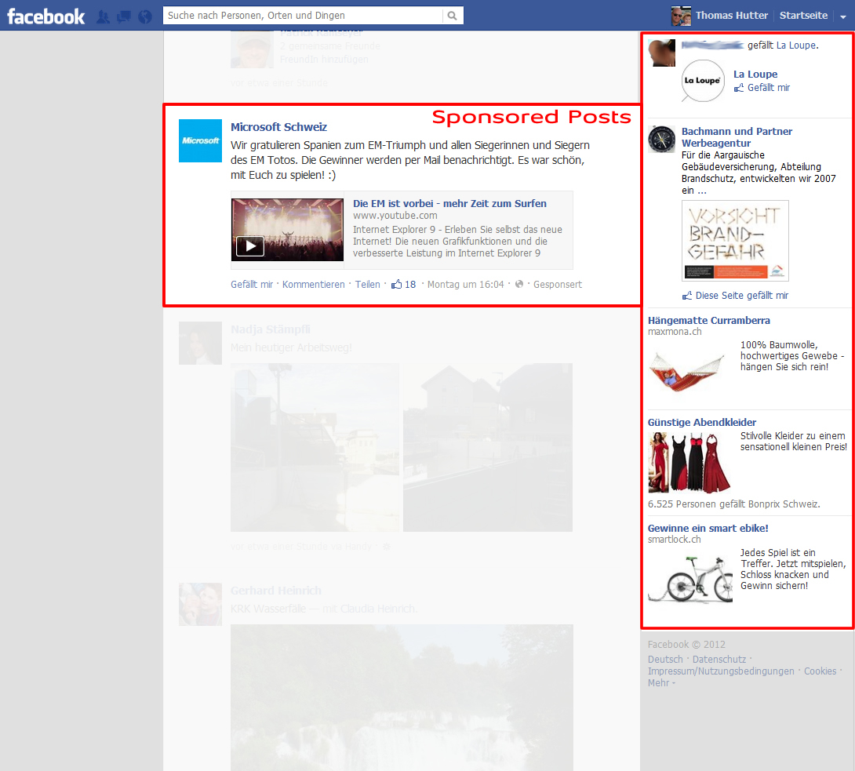
Task: Open the Hängematte Curramberra ad image
Action: pyautogui.click(x=687, y=370)
